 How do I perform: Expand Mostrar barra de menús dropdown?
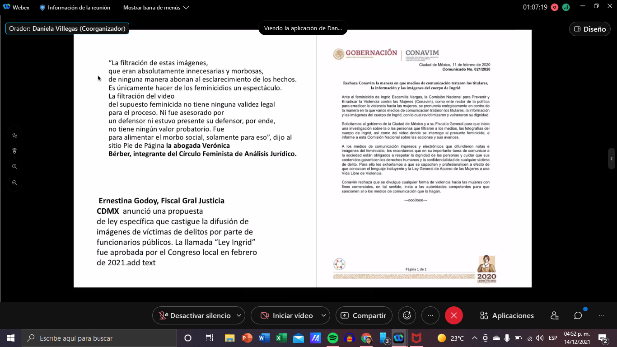[x=156, y=7]
